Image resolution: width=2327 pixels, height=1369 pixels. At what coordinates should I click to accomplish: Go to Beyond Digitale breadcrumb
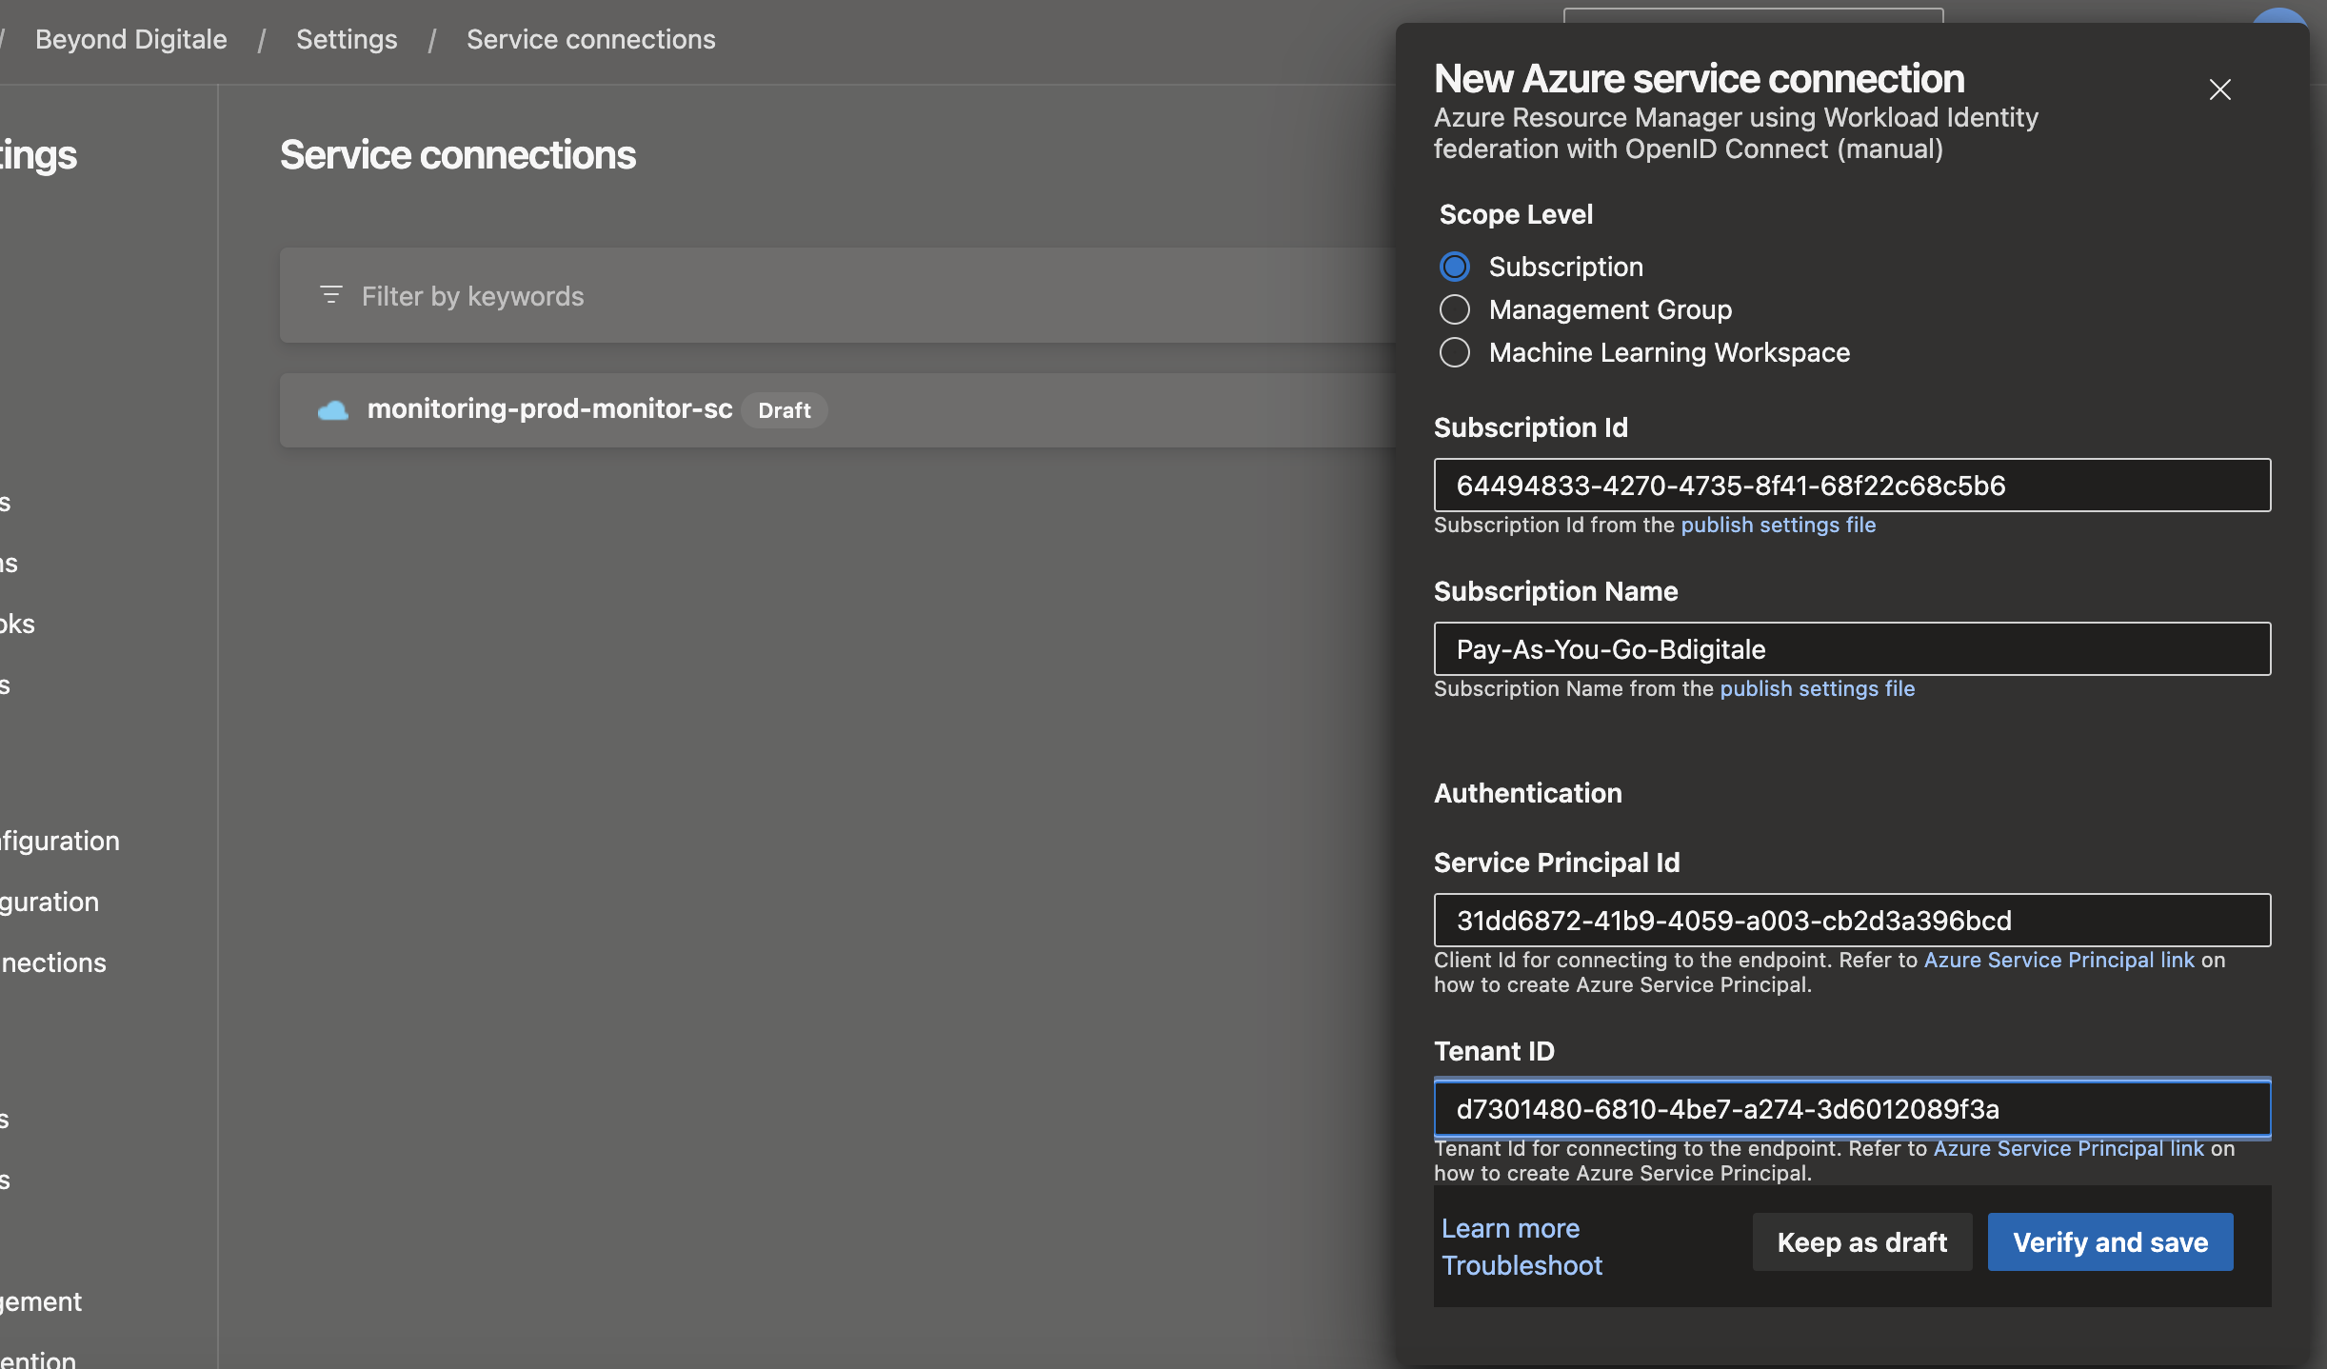tap(131, 40)
